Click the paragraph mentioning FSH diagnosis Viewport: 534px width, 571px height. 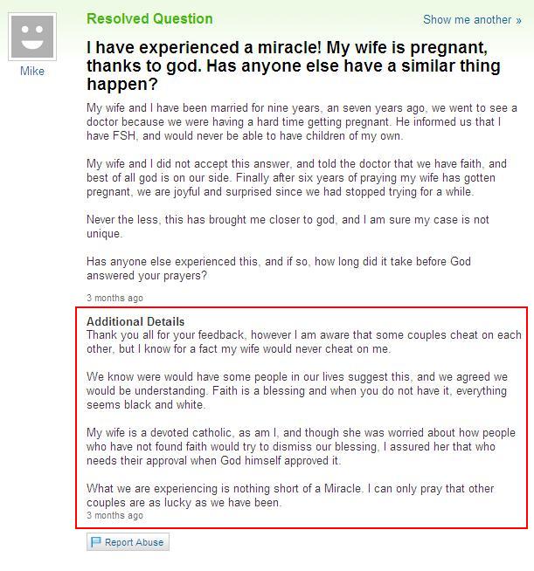click(302, 122)
